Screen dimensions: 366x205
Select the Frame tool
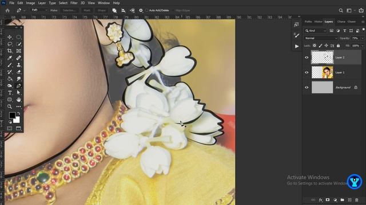tap(19, 51)
